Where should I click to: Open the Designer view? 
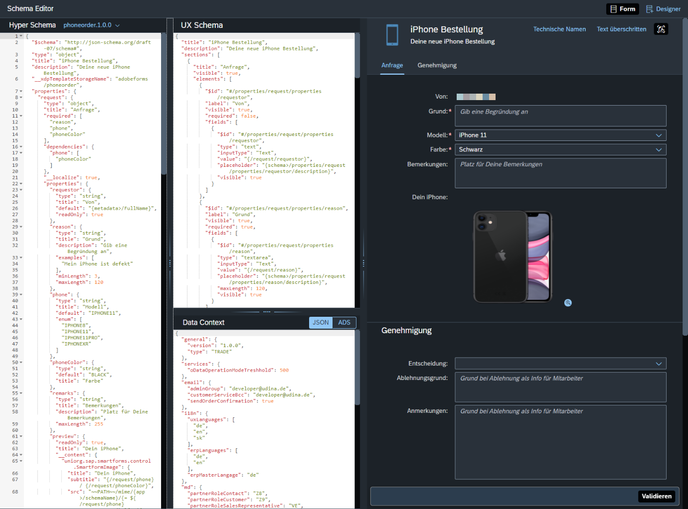tap(664, 9)
